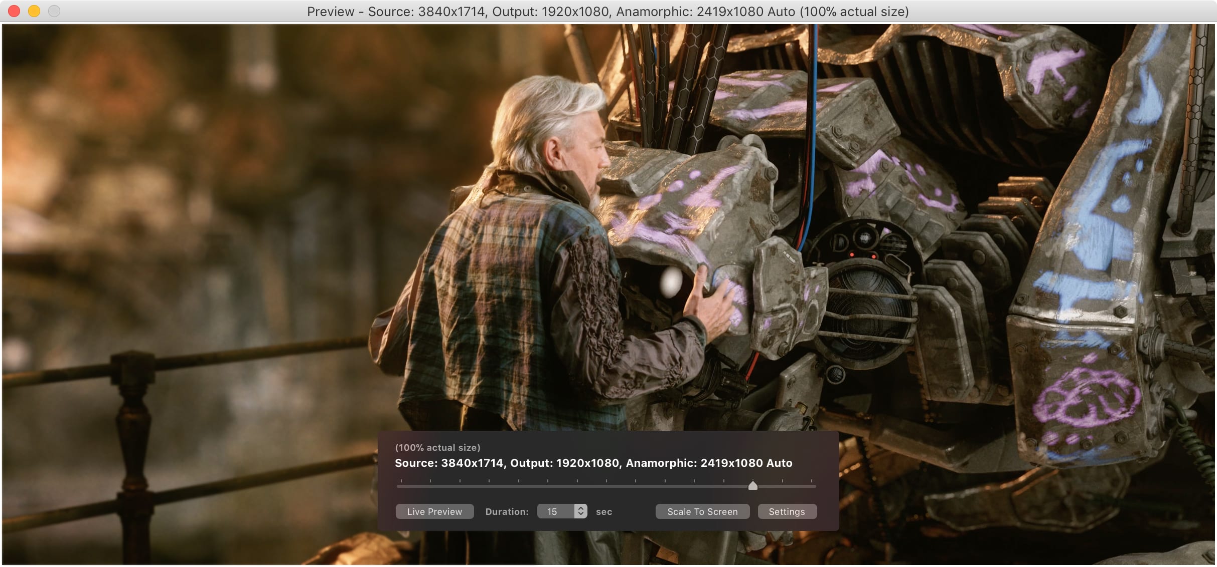Click inside the Duration value field showing 15
Screen dimensions: 1217x567
[x=553, y=511]
